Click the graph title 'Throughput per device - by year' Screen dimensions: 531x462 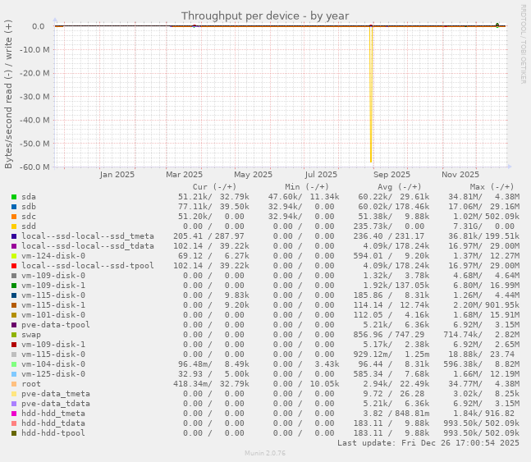coord(265,16)
